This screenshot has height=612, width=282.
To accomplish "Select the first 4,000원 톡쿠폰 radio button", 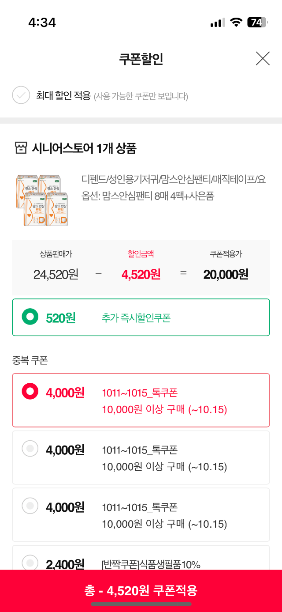I will 30,391.
